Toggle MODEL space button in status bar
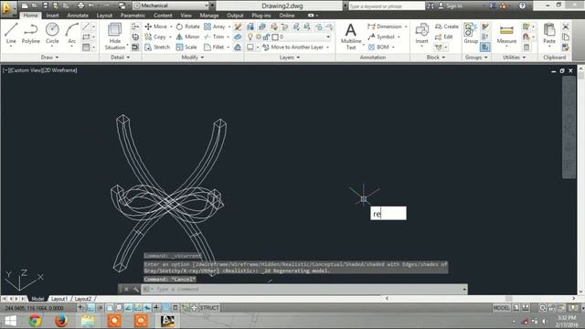Image resolution: width=585 pixels, height=329 pixels. point(501,308)
